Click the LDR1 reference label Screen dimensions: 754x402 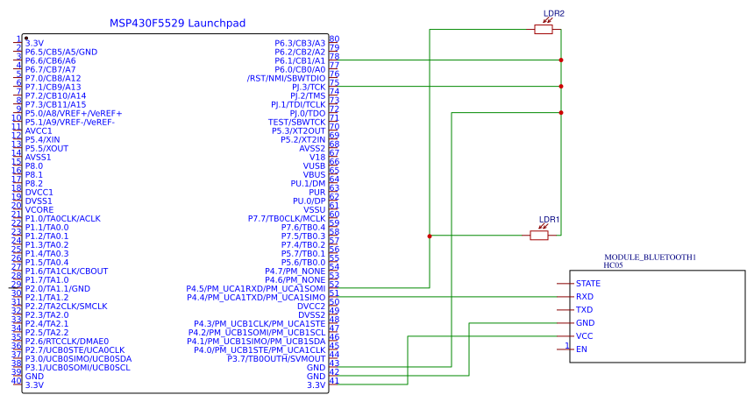pyautogui.click(x=549, y=220)
